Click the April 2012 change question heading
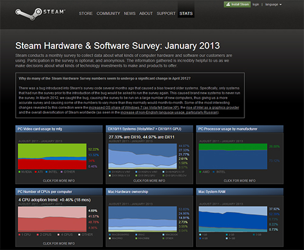The image size is (304, 250). [x=105, y=78]
